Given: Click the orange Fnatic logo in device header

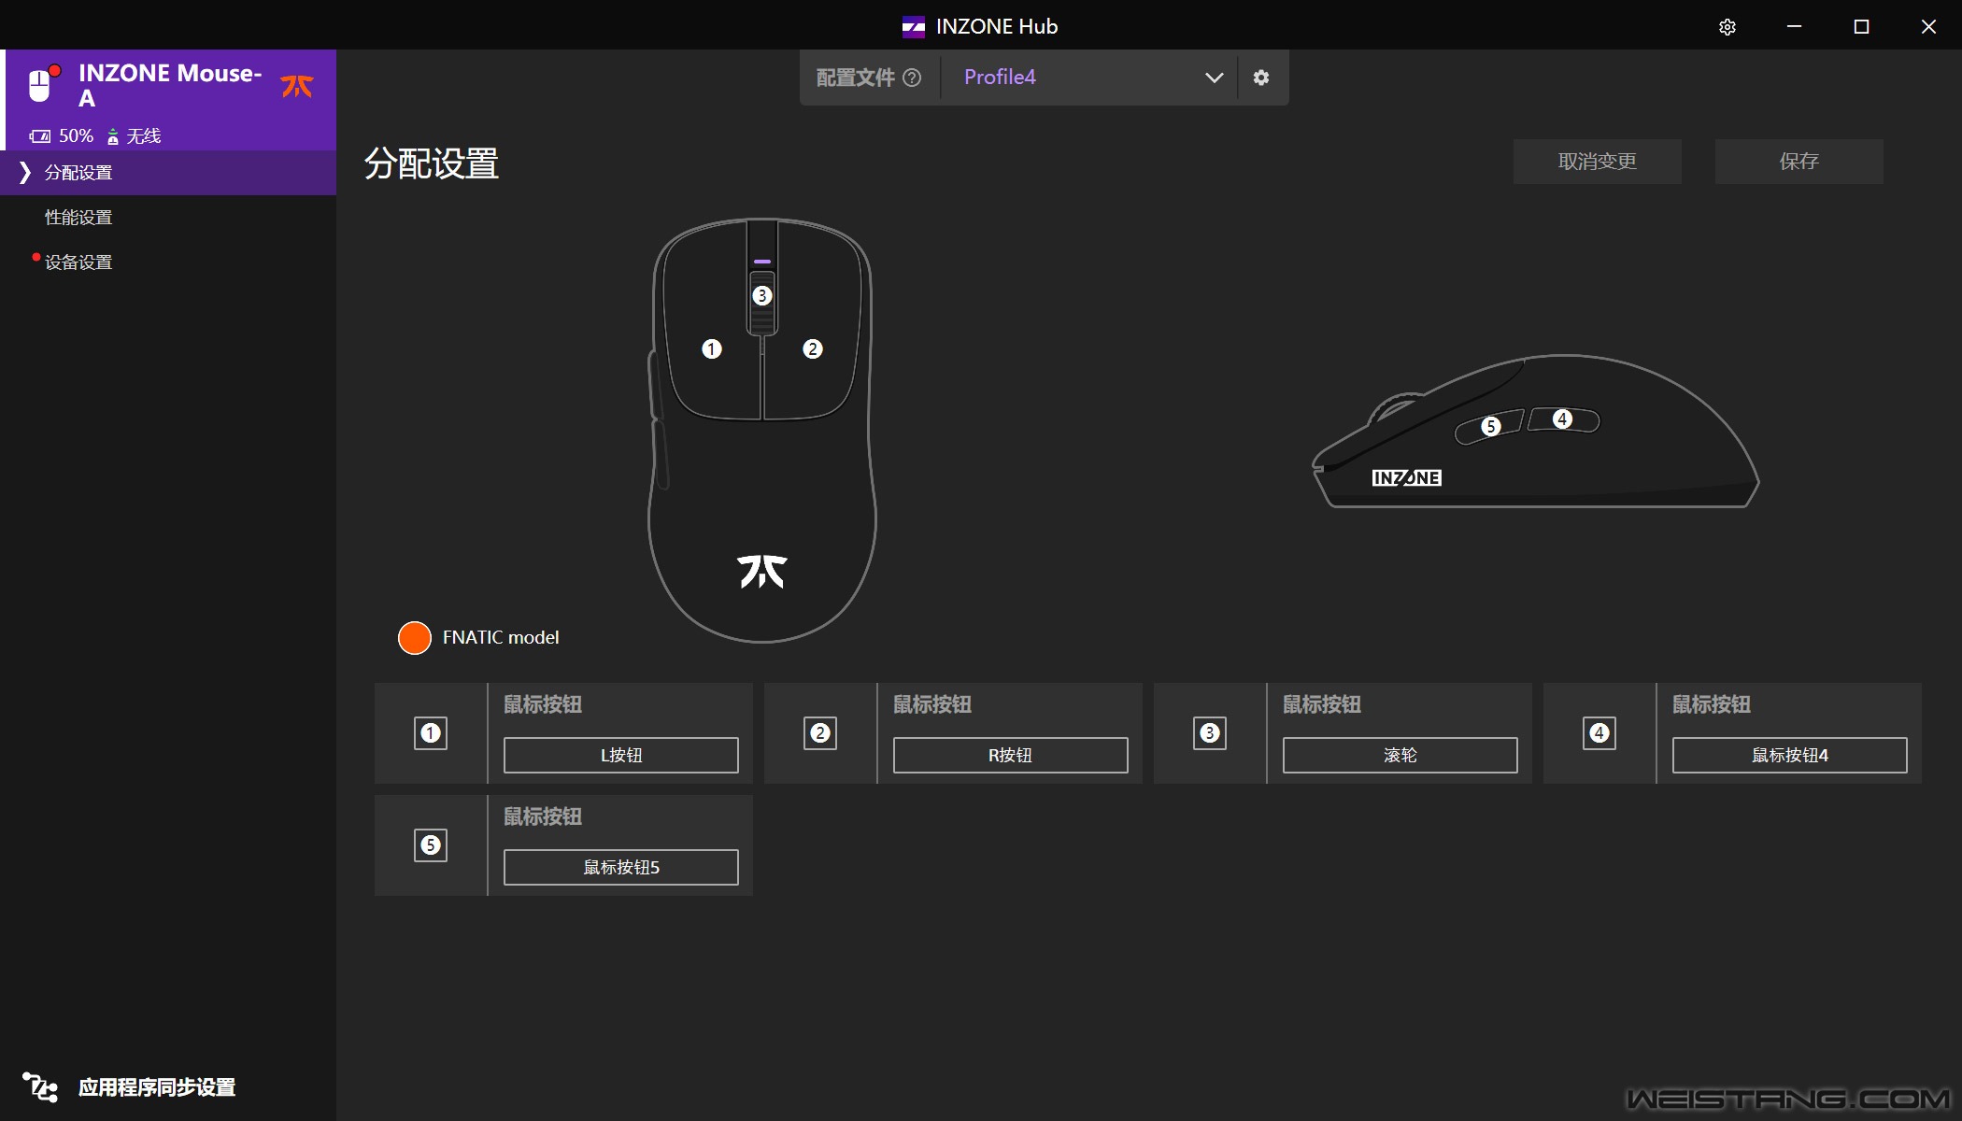Looking at the screenshot, I should click(x=297, y=86).
